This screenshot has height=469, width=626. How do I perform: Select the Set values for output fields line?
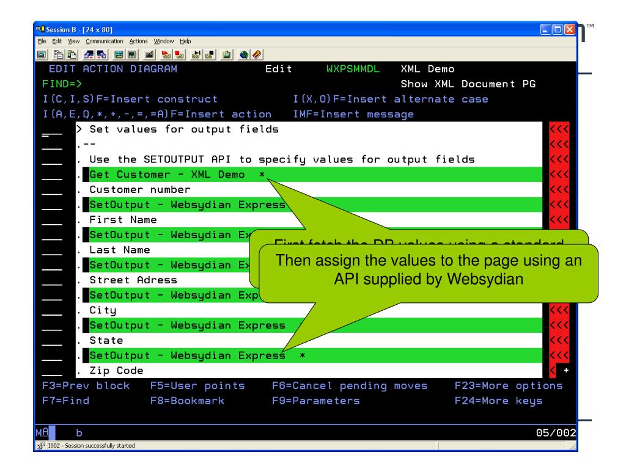click(x=184, y=129)
